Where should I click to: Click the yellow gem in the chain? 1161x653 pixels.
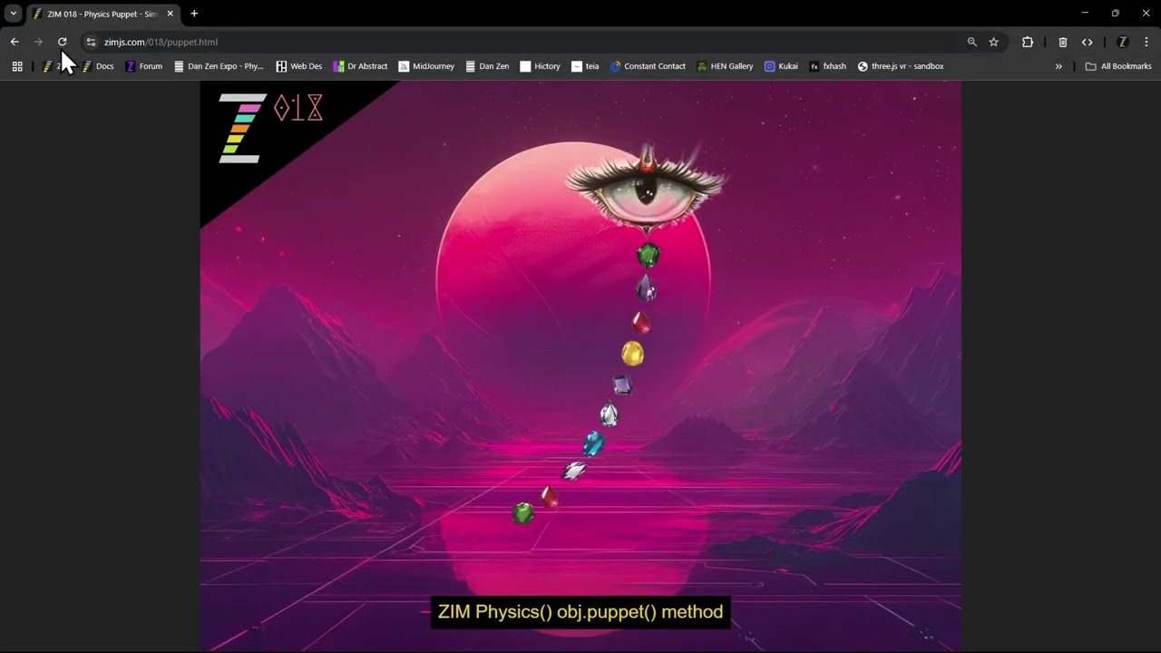pos(632,354)
